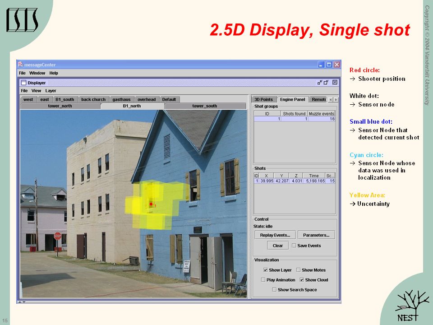Expand split pane with down arrow
Screen dimensions: 433x325
click(x=24, y=302)
